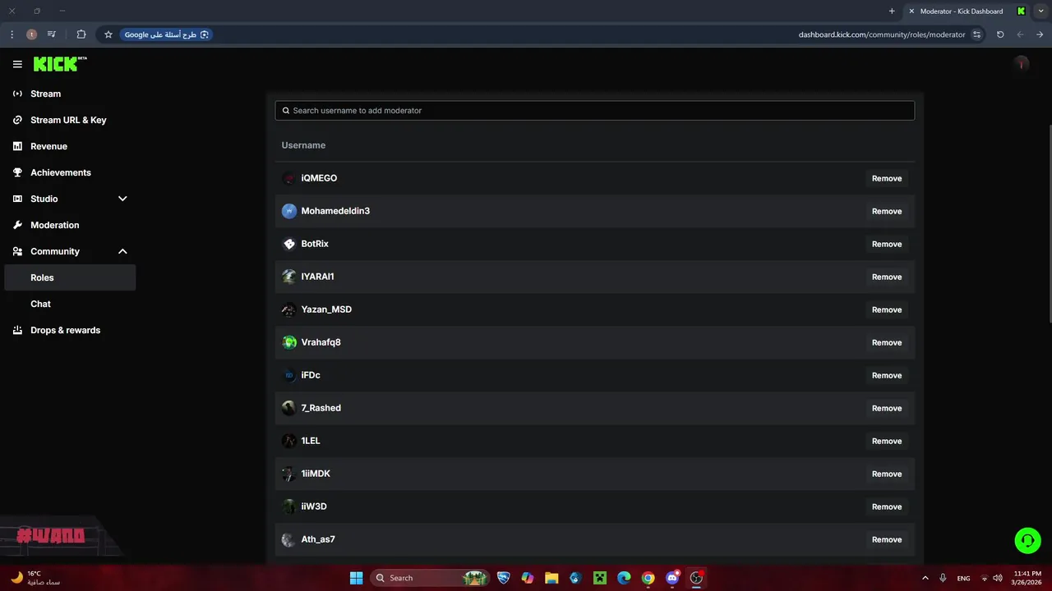This screenshot has width=1052, height=591.
Task: Open the green support headset chat bubble
Action: click(x=1027, y=540)
